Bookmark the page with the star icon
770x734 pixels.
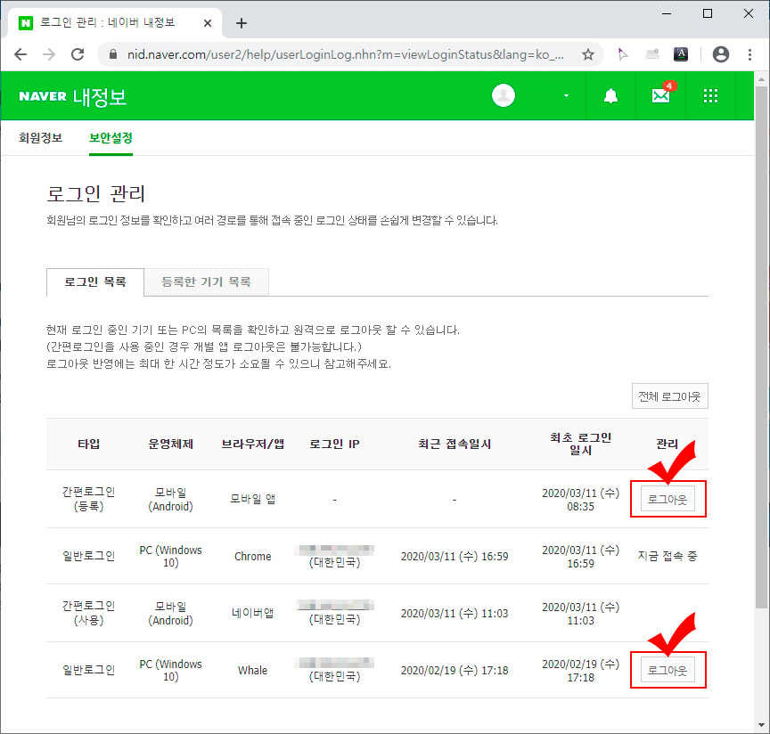(586, 53)
